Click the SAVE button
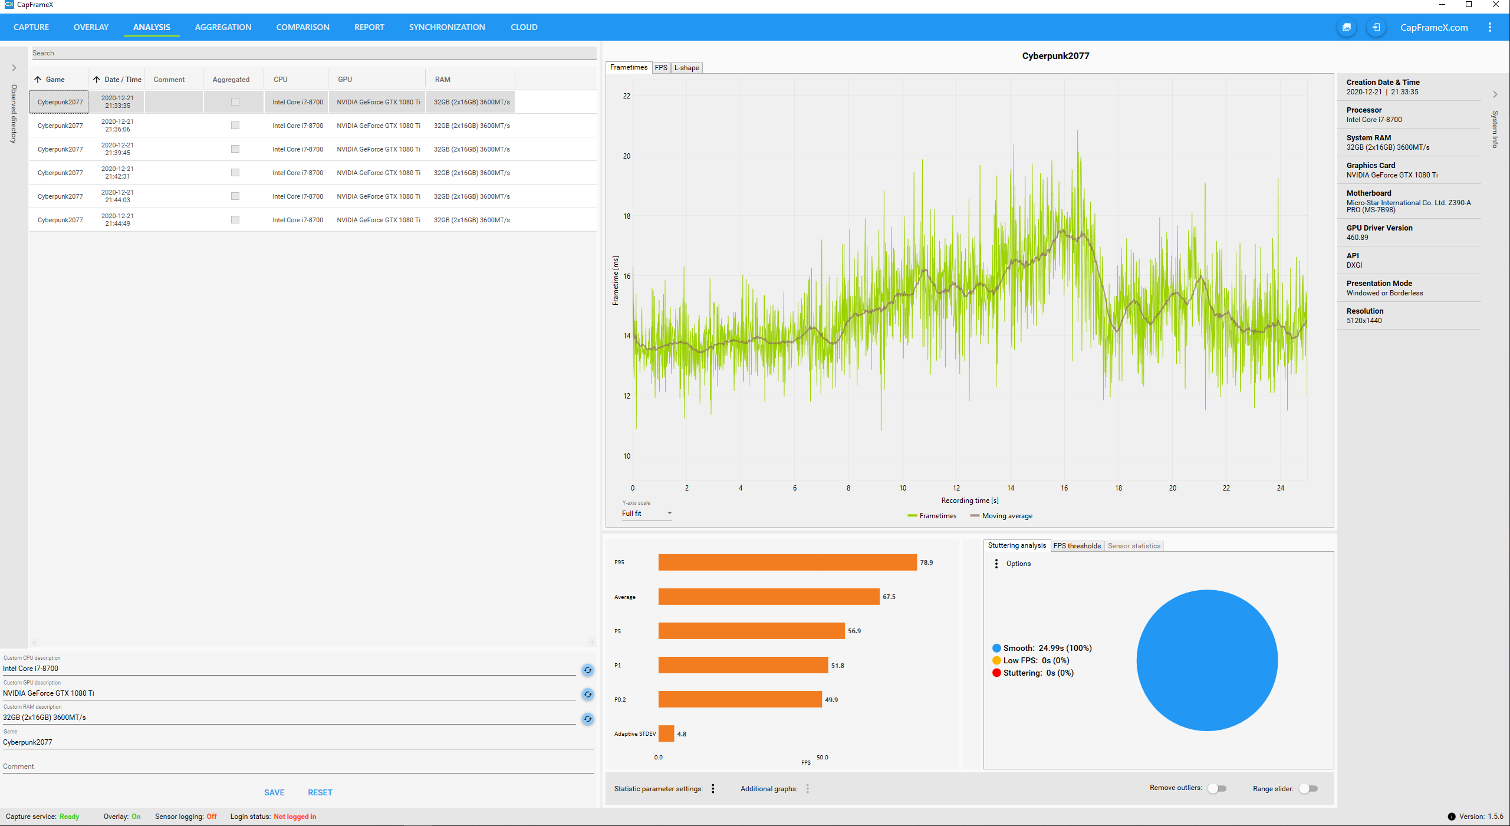The image size is (1510, 826). coord(274,792)
